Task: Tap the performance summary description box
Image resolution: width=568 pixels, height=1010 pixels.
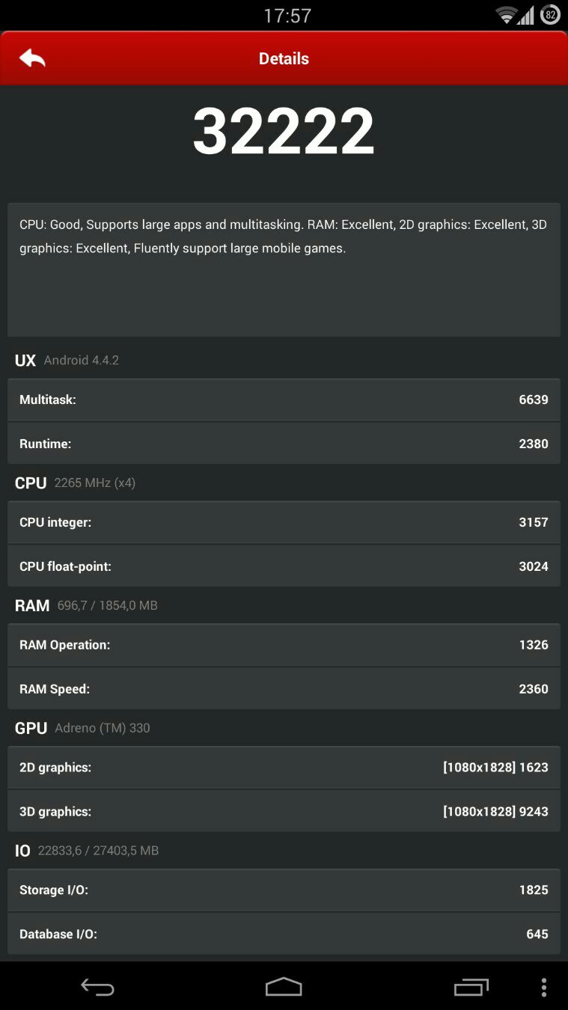Action: [x=284, y=269]
